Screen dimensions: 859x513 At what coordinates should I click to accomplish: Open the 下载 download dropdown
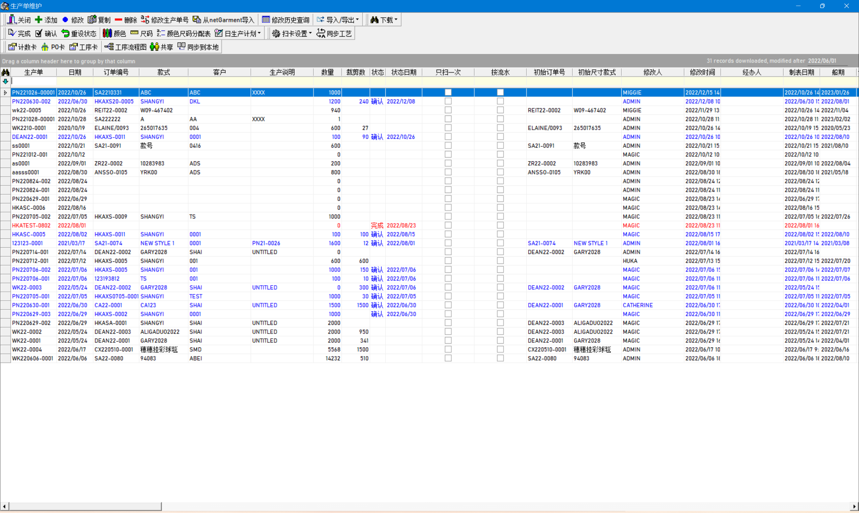(384, 20)
